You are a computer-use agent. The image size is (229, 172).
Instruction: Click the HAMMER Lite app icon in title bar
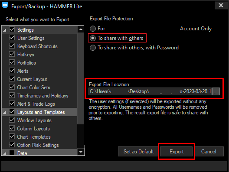pos(5,5)
